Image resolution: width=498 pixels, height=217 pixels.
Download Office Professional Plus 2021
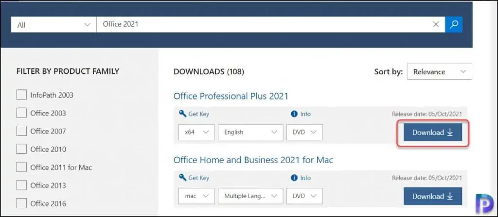[432, 133]
